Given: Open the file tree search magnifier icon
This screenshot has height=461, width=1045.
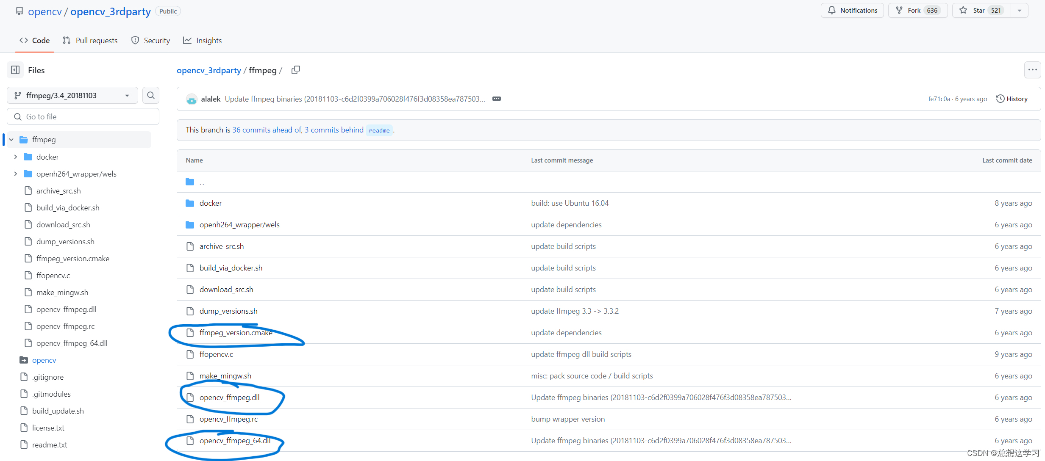Looking at the screenshot, I should tap(151, 95).
